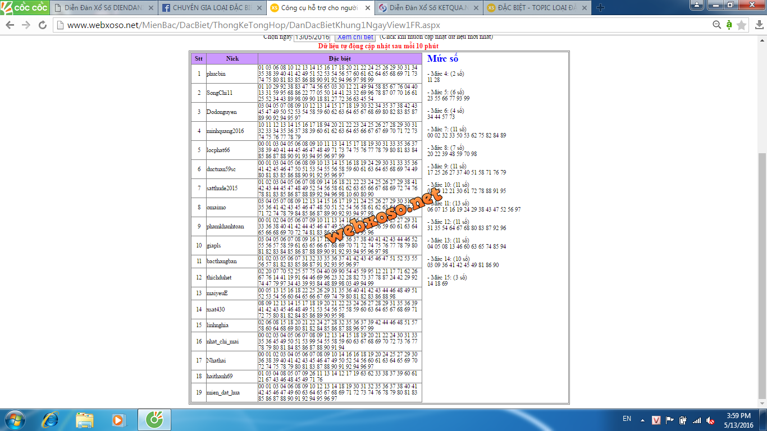Select nick 'phamkhanhtoan' in the table
Viewport: 767px width, 431px height.
[225, 226]
